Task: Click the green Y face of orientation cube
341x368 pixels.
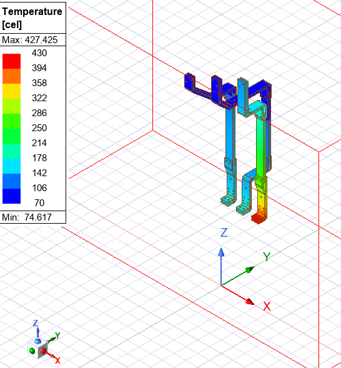Action: click(x=32, y=351)
